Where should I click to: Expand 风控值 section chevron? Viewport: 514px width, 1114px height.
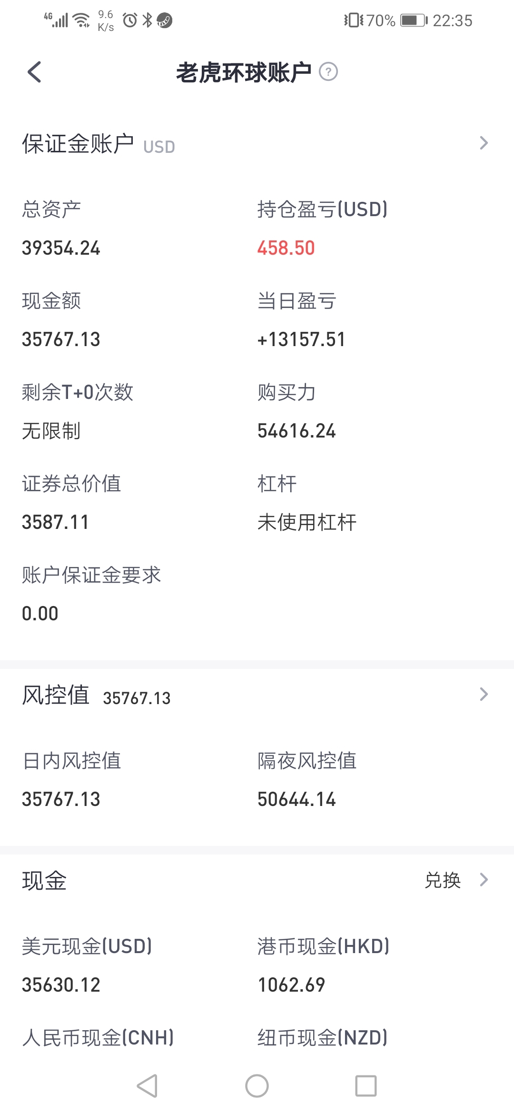point(484,694)
